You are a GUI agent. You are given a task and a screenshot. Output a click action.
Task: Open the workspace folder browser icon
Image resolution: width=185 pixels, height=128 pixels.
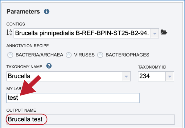click(164, 32)
